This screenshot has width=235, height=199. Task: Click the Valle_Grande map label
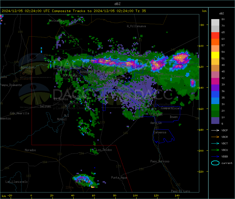coord(78,96)
